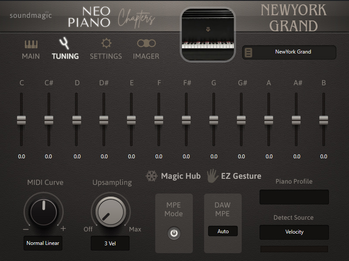Image resolution: width=349 pixels, height=261 pixels.
Task: Open the 3 Vel upsampling selector
Action: click(110, 243)
